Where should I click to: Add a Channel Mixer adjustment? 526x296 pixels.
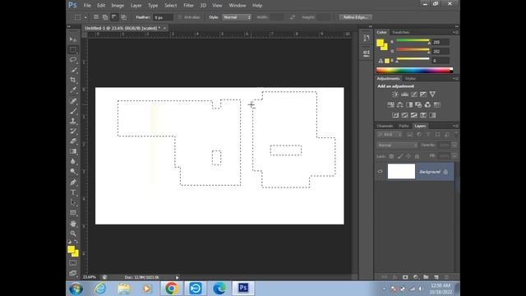coord(427,104)
